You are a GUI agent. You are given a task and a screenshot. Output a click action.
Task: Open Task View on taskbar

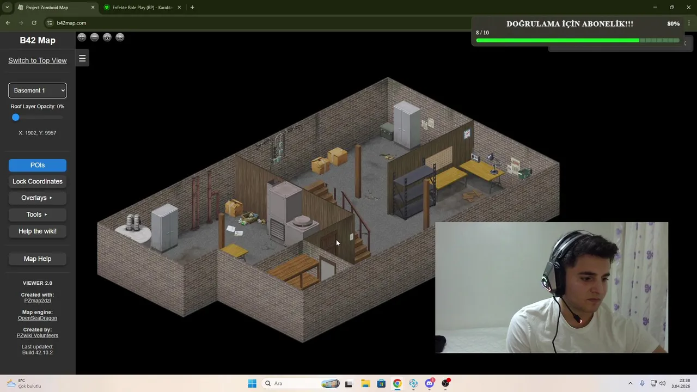point(348,383)
